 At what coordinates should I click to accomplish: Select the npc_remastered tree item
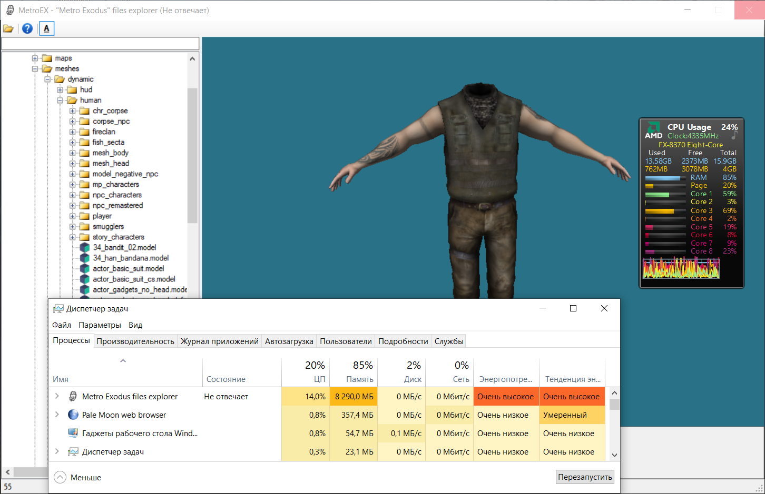coord(117,205)
